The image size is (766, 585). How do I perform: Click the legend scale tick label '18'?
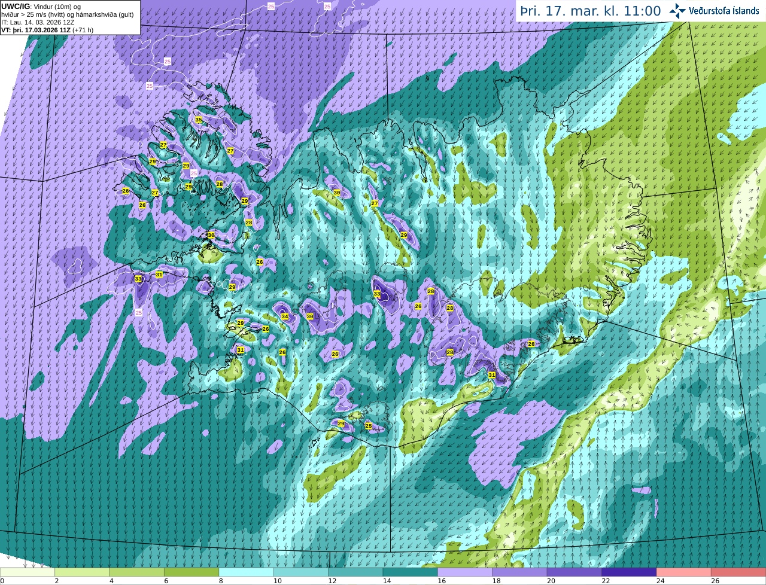(x=496, y=581)
